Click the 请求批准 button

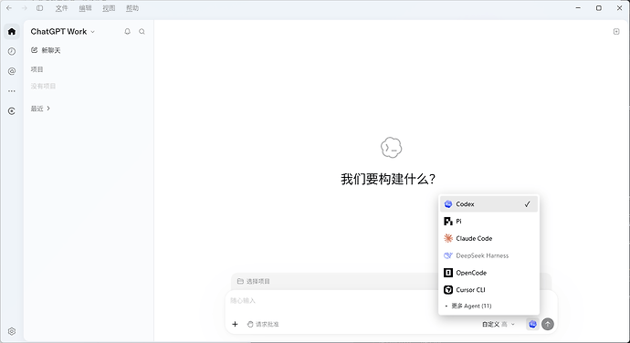click(x=263, y=324)
